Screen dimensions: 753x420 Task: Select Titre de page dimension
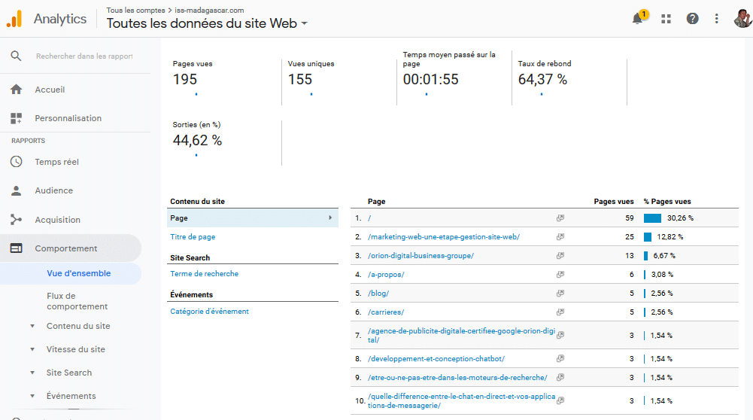pyautogui.click(x=193, y=237)
